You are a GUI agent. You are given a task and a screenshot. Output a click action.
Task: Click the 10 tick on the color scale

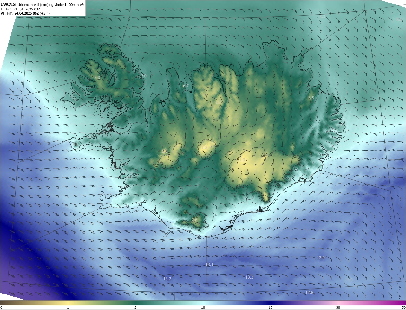coord(203,307)
